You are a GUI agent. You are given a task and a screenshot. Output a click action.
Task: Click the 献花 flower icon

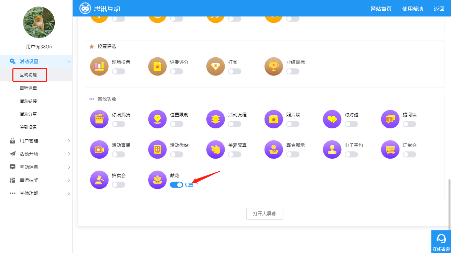coord(158,180)
